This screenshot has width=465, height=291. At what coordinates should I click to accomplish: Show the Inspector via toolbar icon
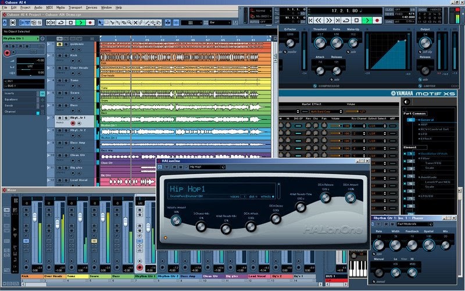click(22, 23)
